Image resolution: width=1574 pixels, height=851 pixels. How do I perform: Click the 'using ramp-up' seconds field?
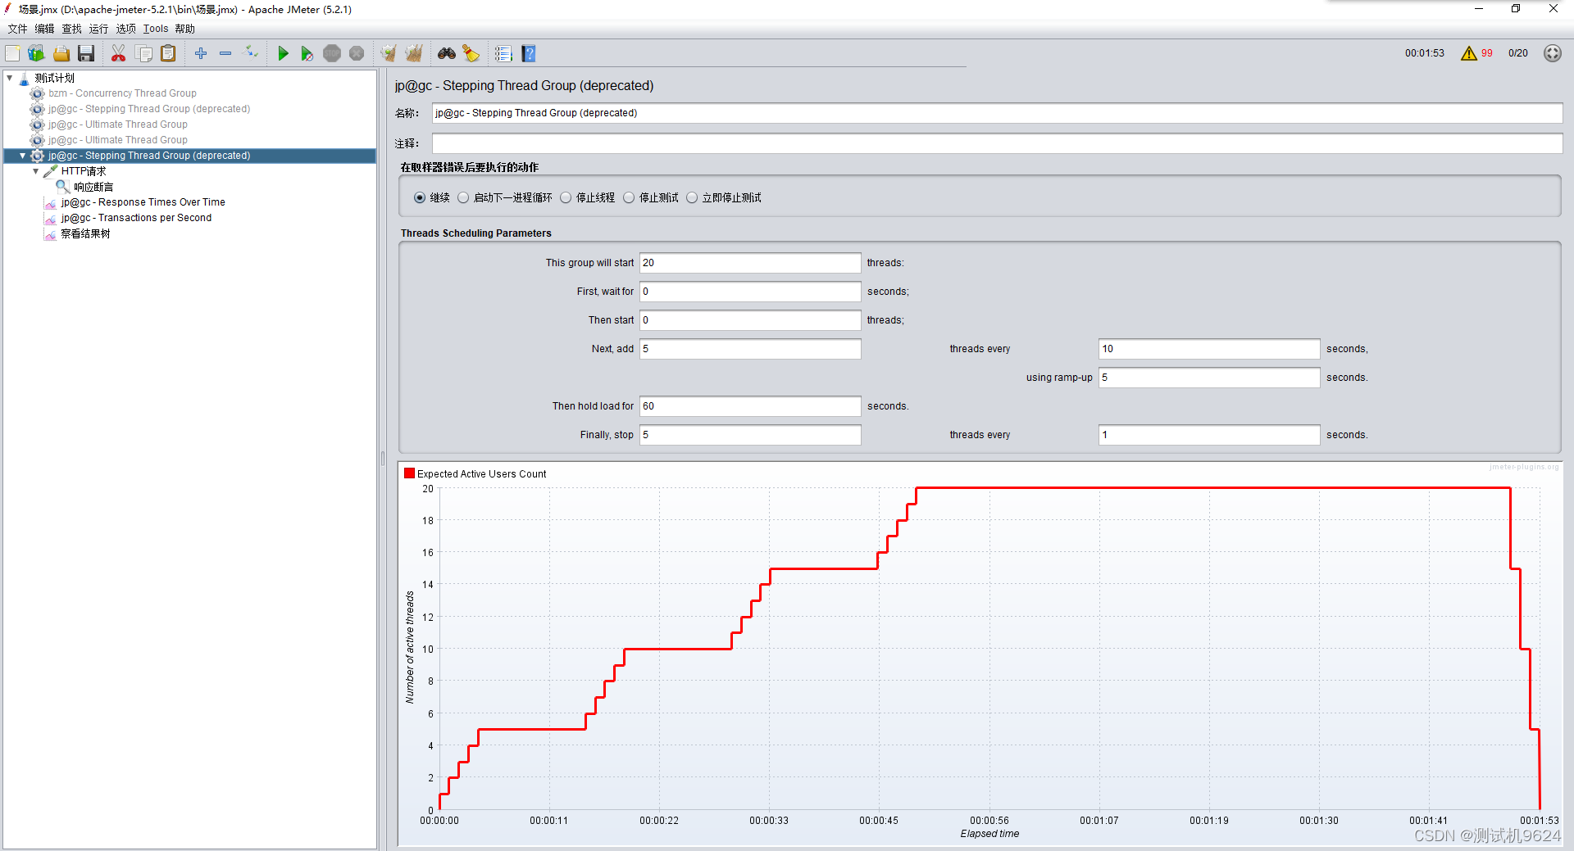(x=1209, y=378)
